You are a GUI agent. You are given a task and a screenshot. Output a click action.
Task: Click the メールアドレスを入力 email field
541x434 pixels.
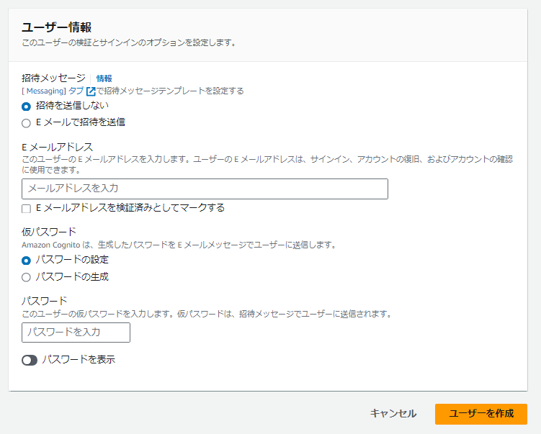[x=205, y=189]
